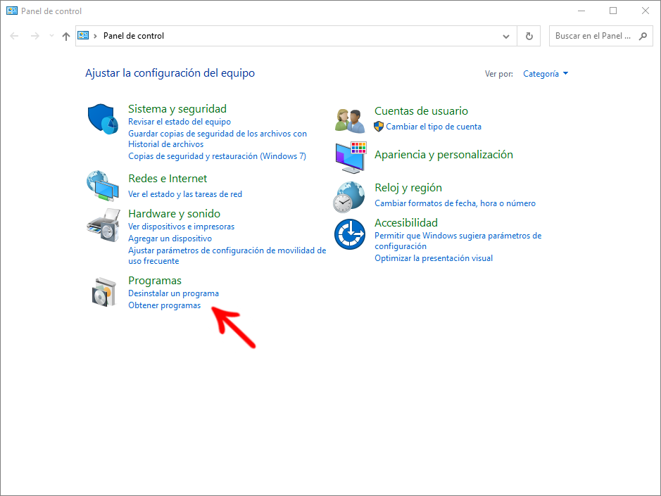Open the Accesibilidad blue circle icon
Viewport: 661px width, 496px height.
350,234
